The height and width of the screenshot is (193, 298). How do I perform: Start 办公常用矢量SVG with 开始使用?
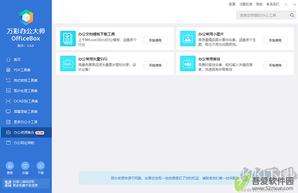pyautogui.click(x=155, y=65)
